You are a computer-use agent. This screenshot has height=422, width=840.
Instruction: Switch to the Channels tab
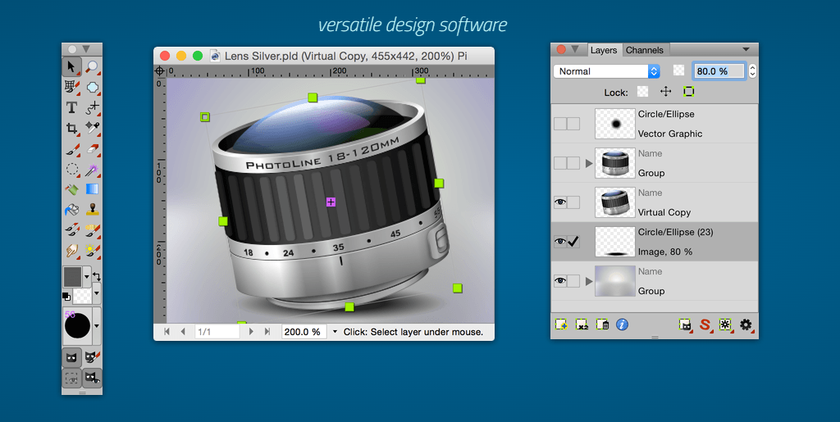point(645,50)
